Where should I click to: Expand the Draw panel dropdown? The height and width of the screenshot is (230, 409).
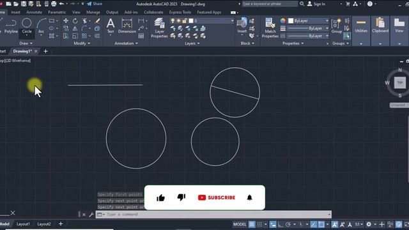click(26, 43)
